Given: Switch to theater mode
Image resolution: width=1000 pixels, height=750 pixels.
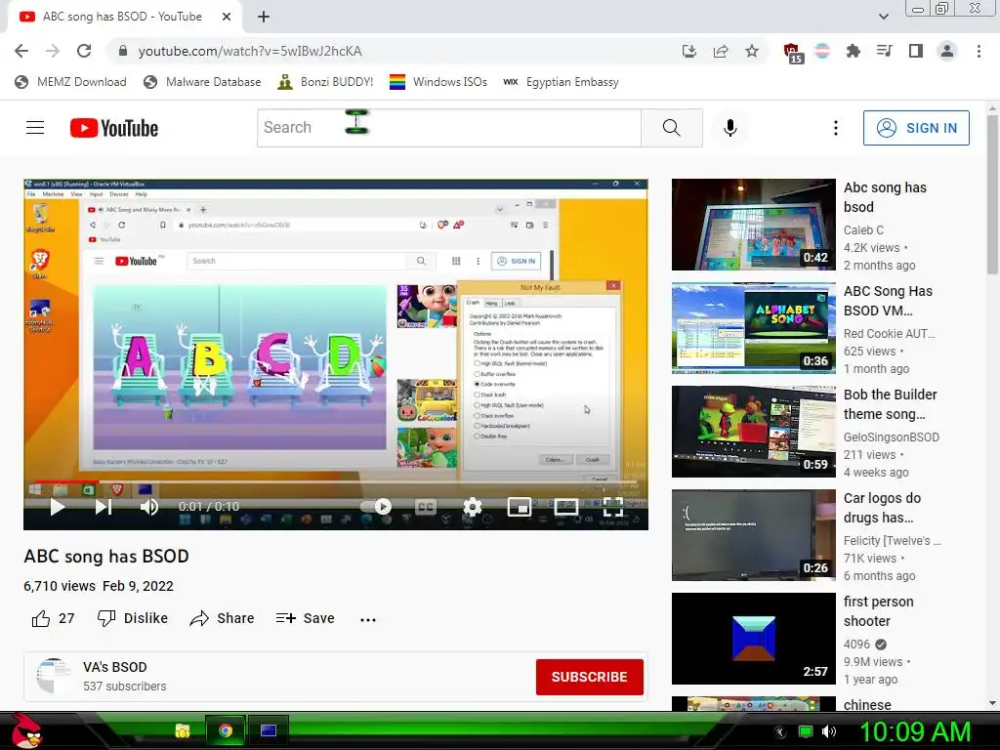Looking at the screenshot, I should 565,507.
